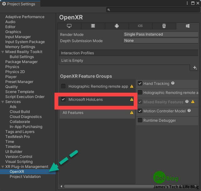Image resolution: width=201 pixels, height=191 pixels.
Task: Open Version Control settings
Action: point(19,156)
